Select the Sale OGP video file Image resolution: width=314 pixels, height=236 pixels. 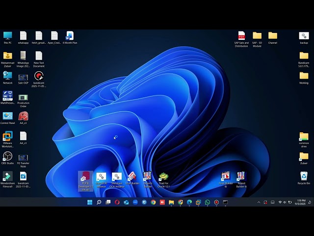click(x=23, y=79)
